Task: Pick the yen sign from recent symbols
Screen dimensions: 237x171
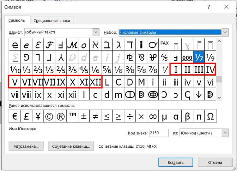Action: click(x=38, y=116)
